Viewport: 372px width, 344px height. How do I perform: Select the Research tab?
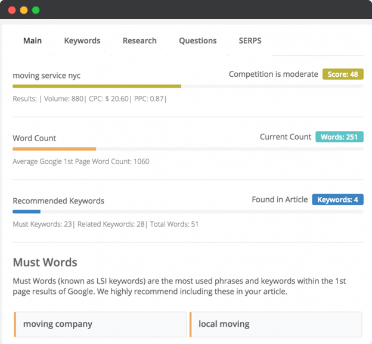coord(139,40)
